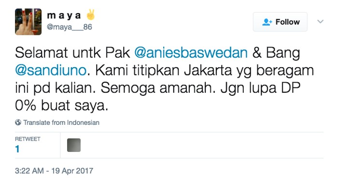
Task: Open the @sandiuno mention
Action: click(x=51, y=71)
